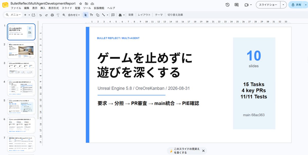Search menus with the メニュー search box
Screen dimensions: 308x155
[13, 15]
